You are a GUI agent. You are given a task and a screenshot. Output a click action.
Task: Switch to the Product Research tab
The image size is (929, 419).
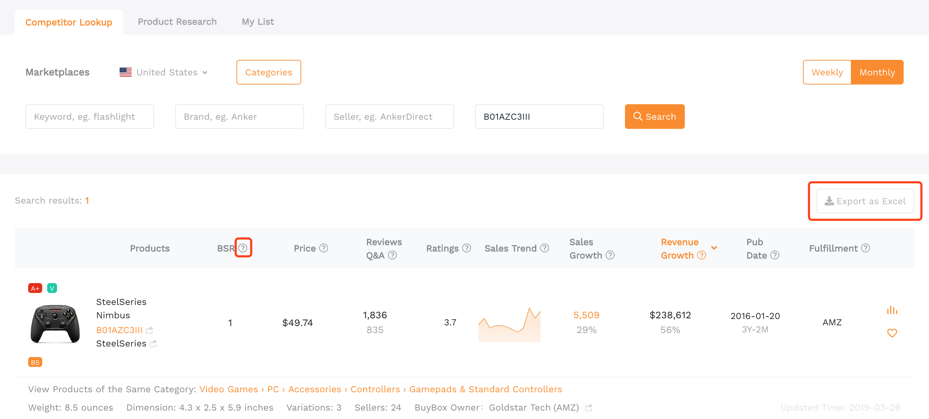pyautogui.click(x=177, y=21)
